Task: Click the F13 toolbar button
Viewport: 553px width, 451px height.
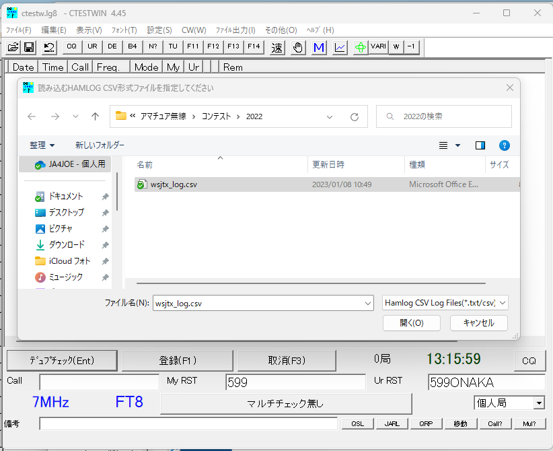Action: [x=233, y=46]
